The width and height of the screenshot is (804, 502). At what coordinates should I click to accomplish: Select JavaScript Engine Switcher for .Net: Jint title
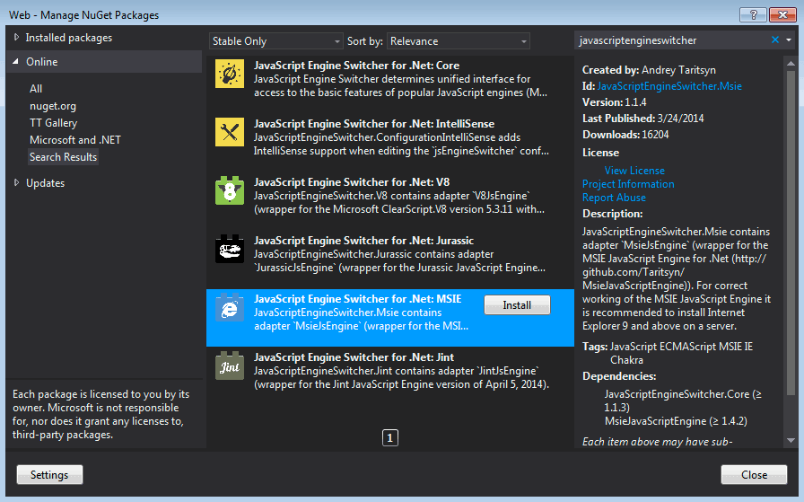354,357
